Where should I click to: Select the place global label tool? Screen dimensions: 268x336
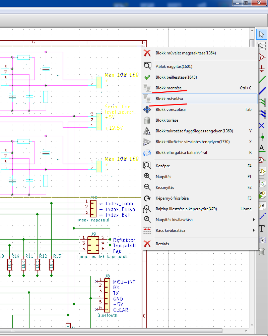(262, 160)
